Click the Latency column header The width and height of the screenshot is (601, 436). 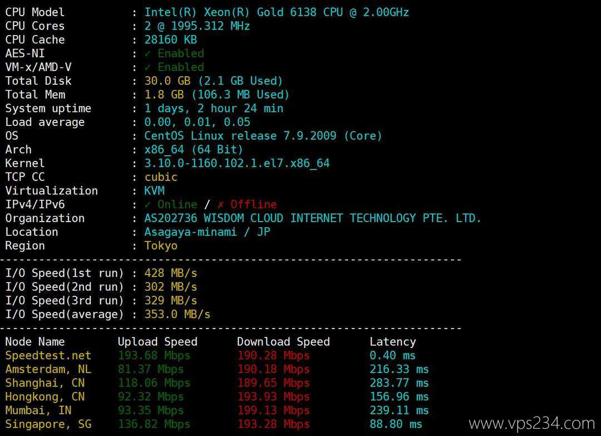coord(392,342)
